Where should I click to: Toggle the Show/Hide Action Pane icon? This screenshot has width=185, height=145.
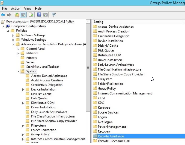click(45, 15)
